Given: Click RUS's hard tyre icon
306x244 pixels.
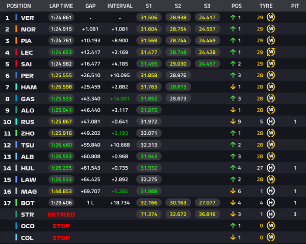Looking at the screenshot, I should click(271, 121).
